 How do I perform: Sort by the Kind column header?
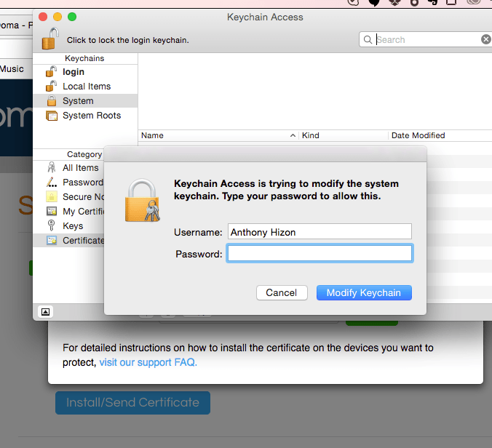(x=344, y=135)
